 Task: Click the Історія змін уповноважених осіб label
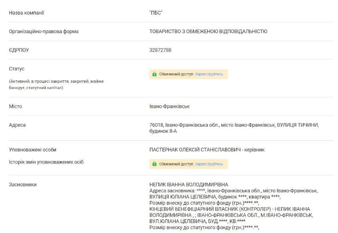(46, 162)
